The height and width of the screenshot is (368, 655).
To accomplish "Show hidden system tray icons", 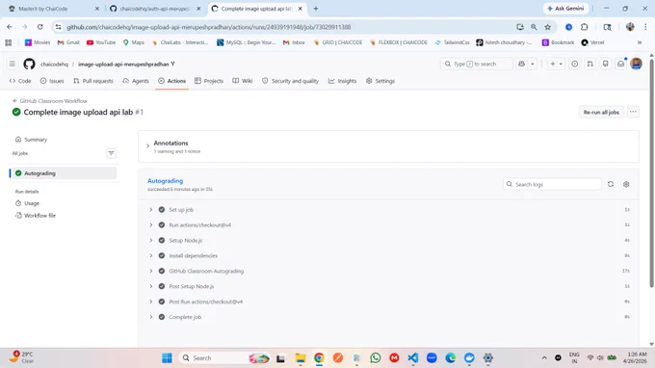I will [x=544, y=358].
